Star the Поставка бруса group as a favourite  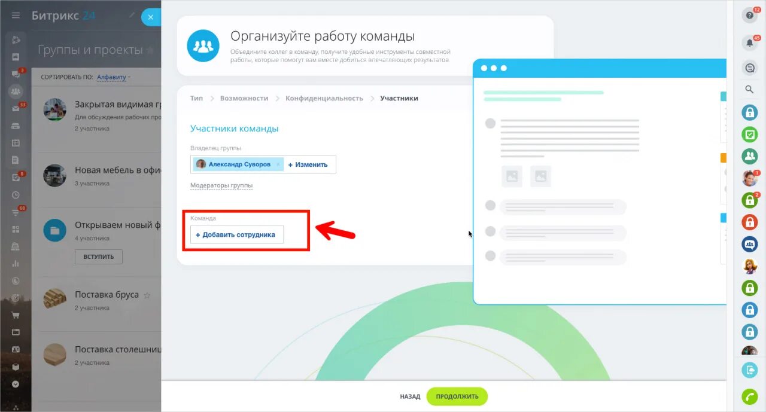[147, 295]
